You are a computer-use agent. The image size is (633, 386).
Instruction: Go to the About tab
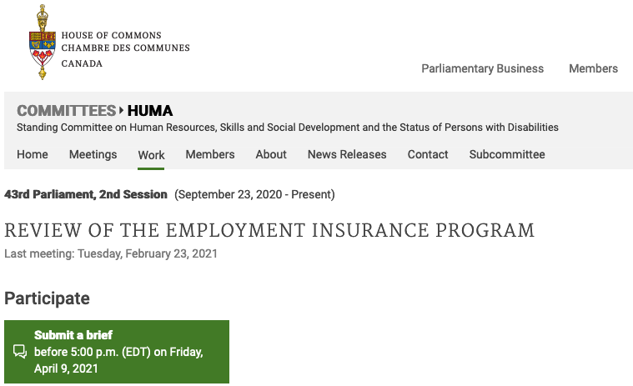[271, 154]
